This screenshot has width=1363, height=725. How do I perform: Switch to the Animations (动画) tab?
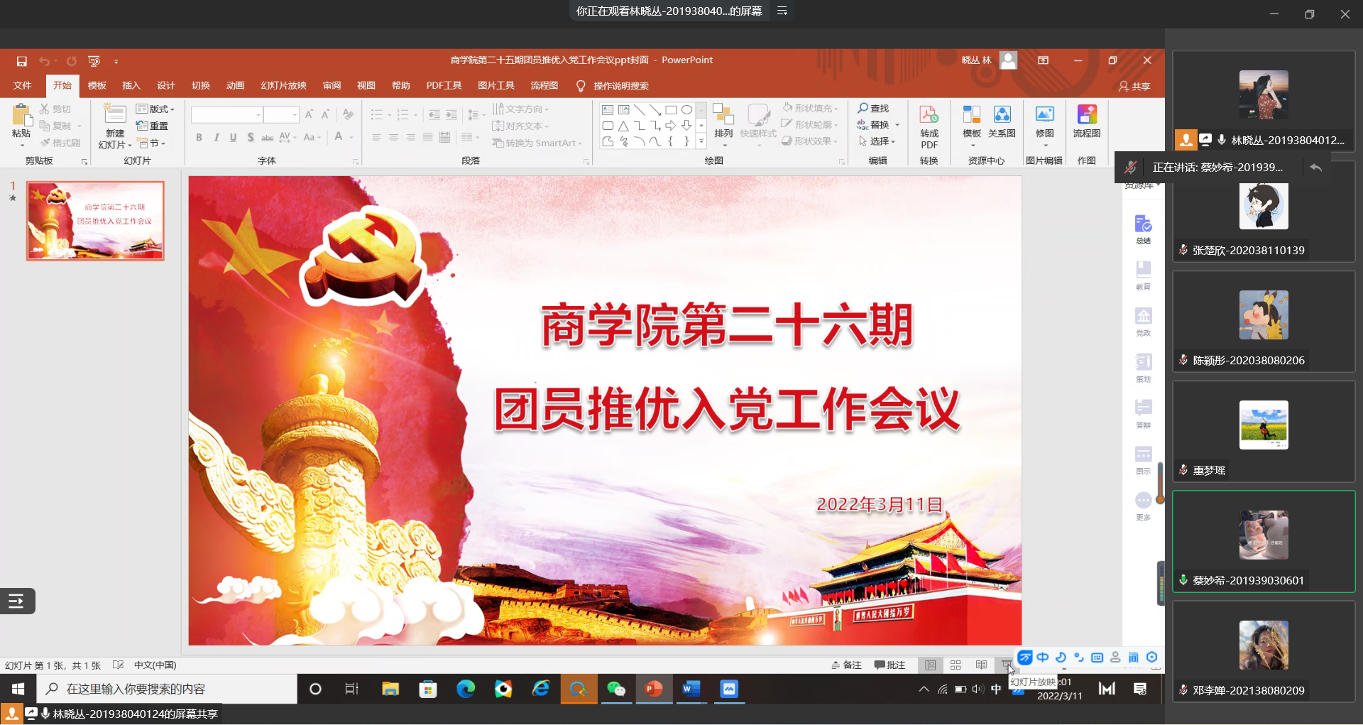(235, 85)
